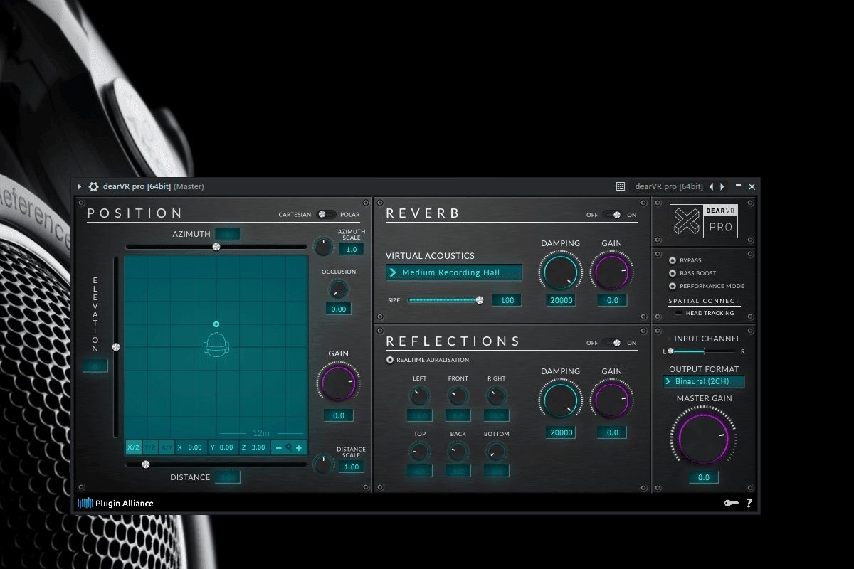854x569 pixels.
Task: Click the Distance value box
Action: point(228,477)
